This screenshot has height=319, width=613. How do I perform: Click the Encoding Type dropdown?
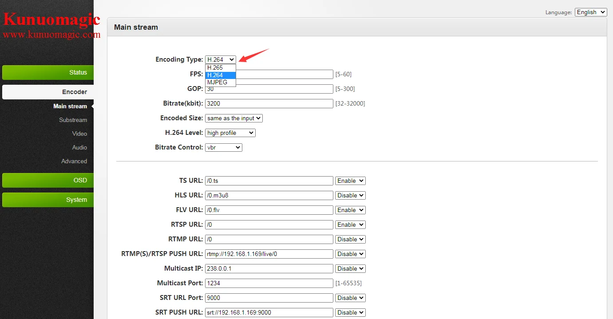pyautogui.click(x=220, y=59)
